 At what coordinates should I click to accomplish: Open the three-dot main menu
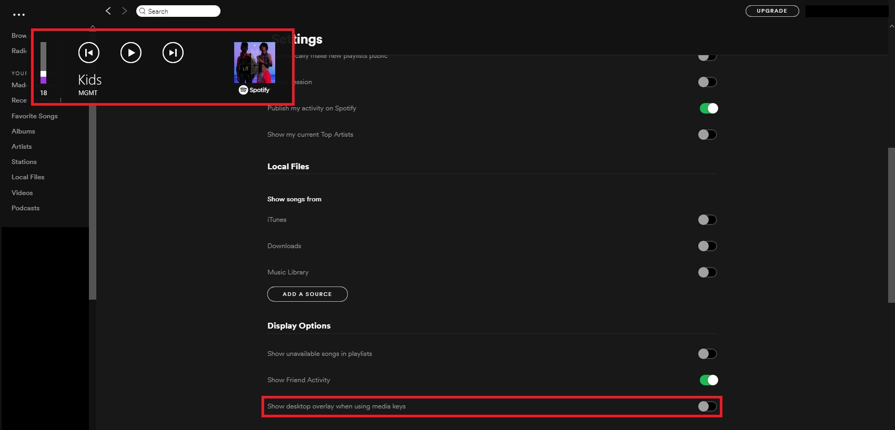[19, 15]
